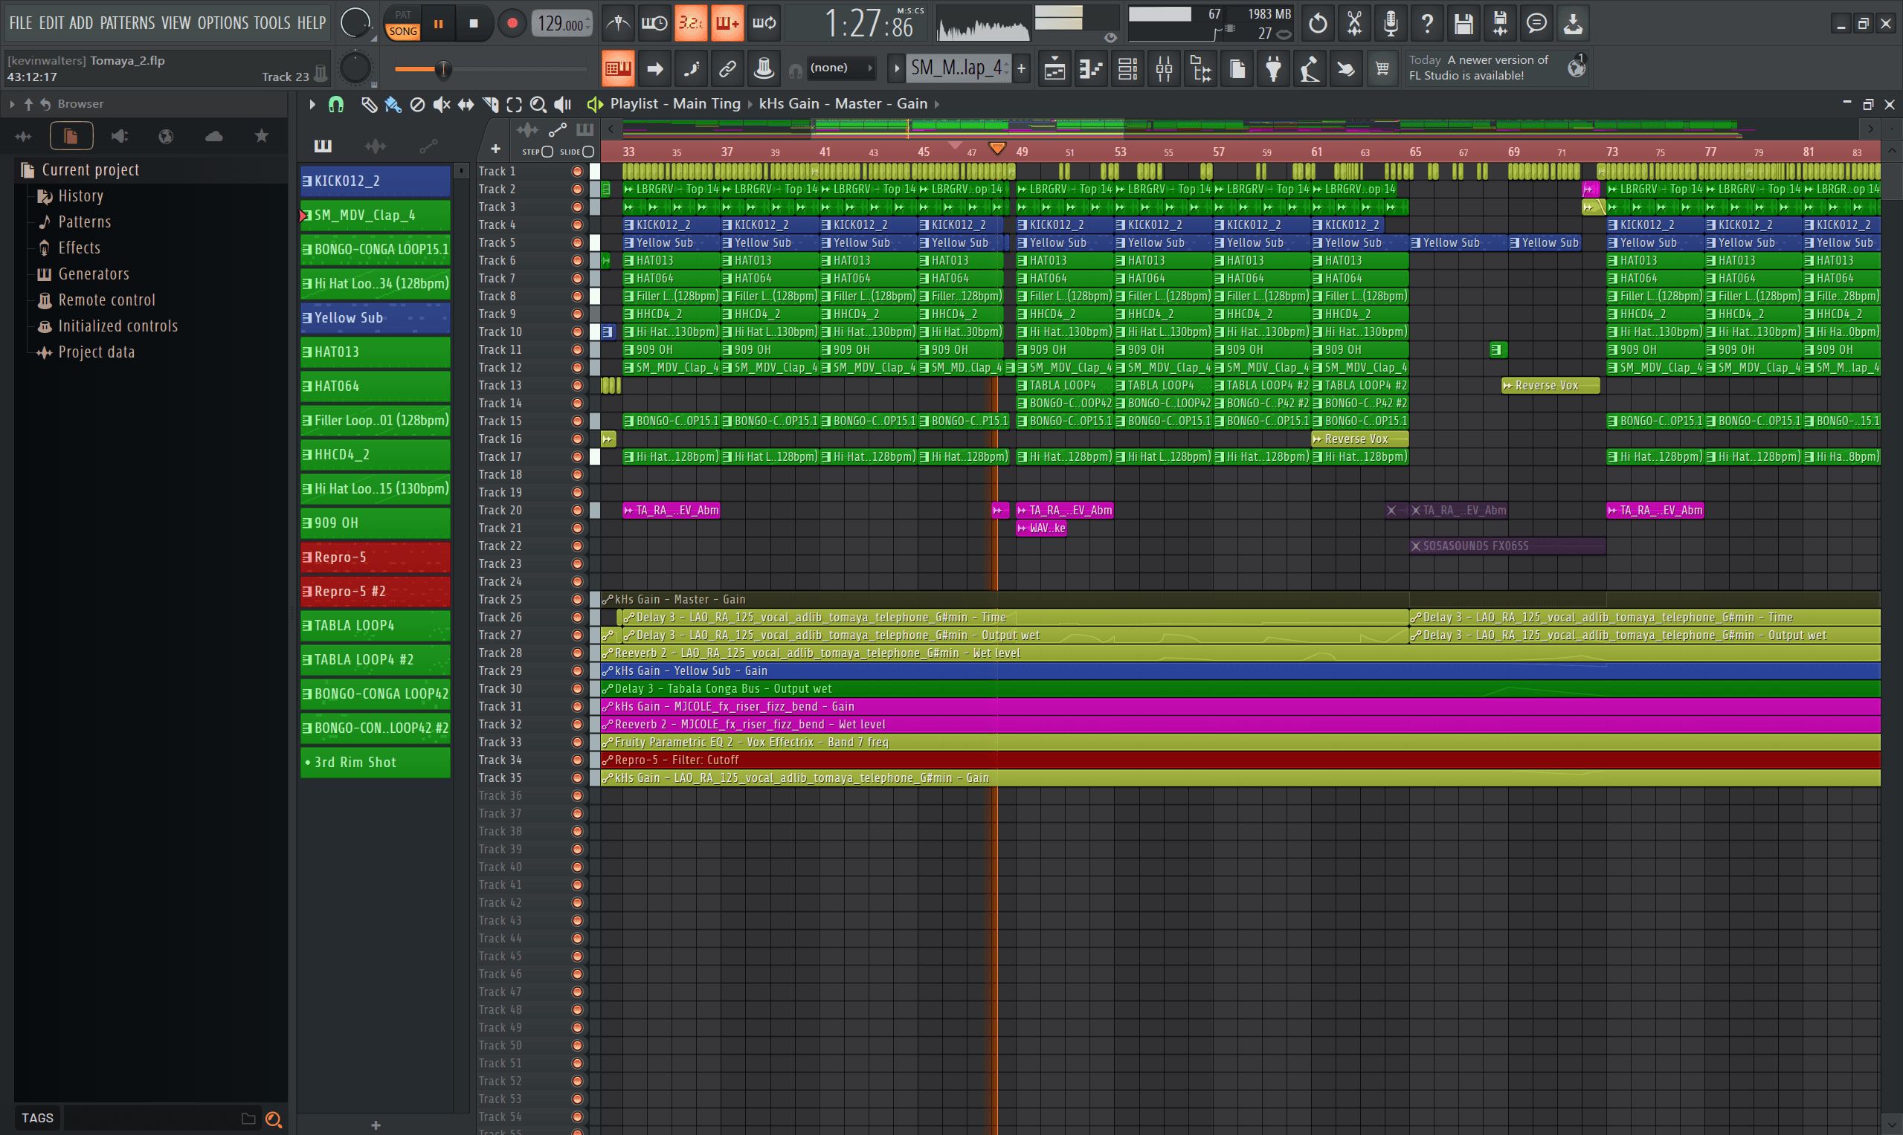Viewport: 1903px width, 1135px height.
Task: Save the project with floppy icon
Action: (x=1464, y=23)
